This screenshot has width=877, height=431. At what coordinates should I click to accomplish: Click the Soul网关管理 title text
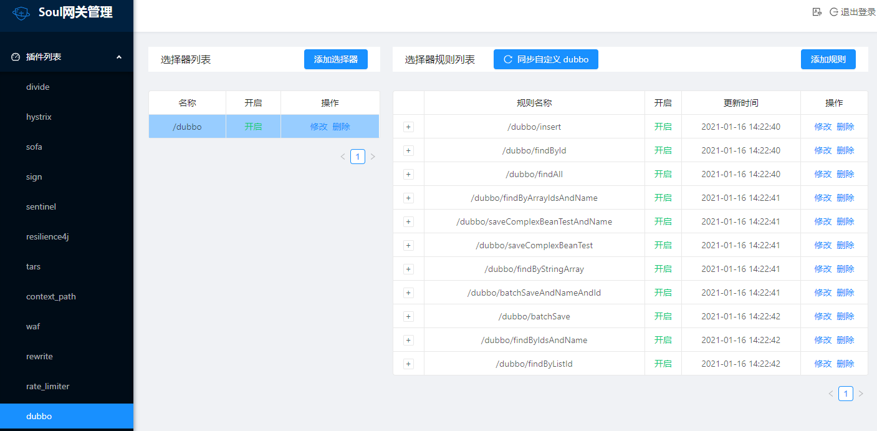(x=75, y=12)
